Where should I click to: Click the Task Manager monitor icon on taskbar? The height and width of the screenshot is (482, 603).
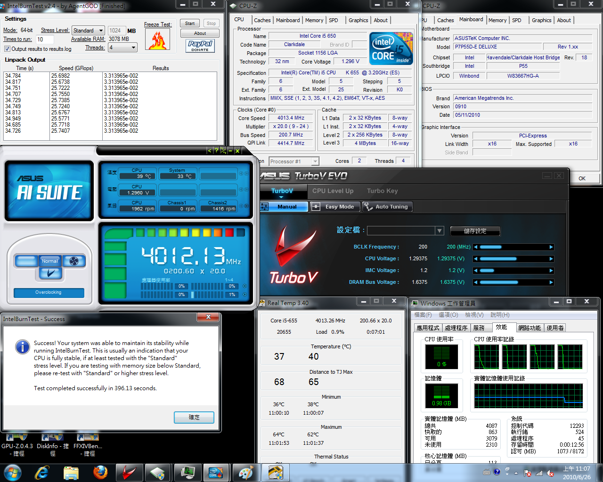coord(187,473)
